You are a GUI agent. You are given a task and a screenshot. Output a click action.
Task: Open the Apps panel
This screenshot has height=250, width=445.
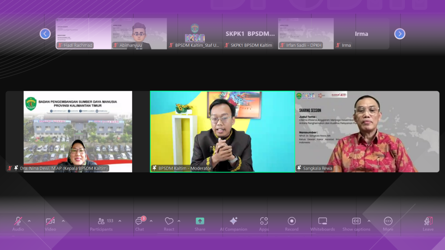point(264,223)
